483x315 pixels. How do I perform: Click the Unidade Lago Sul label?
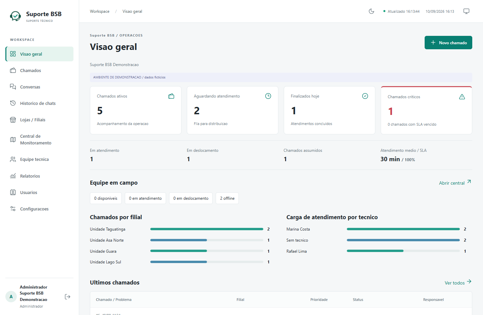pos(105,262)
